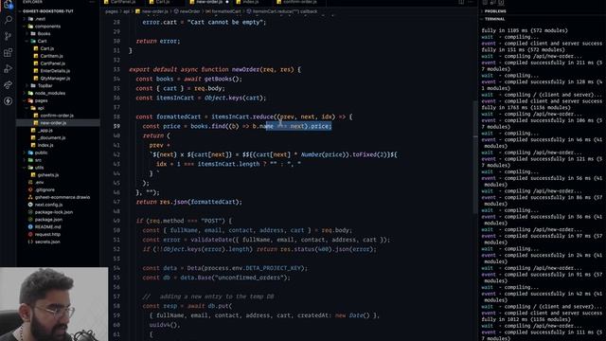606x341 pixels.
Task: Expand the src folder
Action: click(25, 160)
